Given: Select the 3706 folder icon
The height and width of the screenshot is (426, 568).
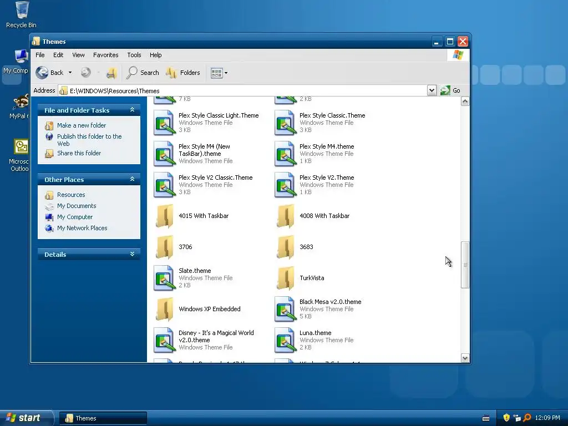Looking at the screenshot, I should 165,247.
